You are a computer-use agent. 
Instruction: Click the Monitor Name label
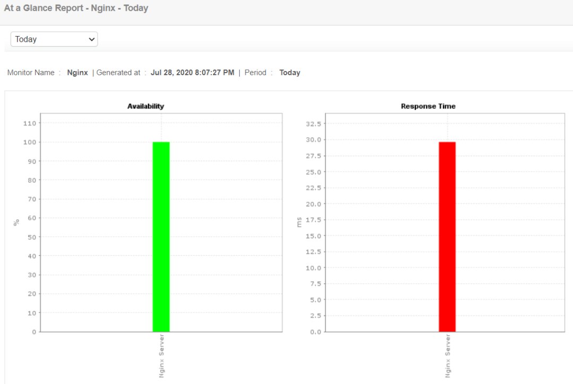31,73
